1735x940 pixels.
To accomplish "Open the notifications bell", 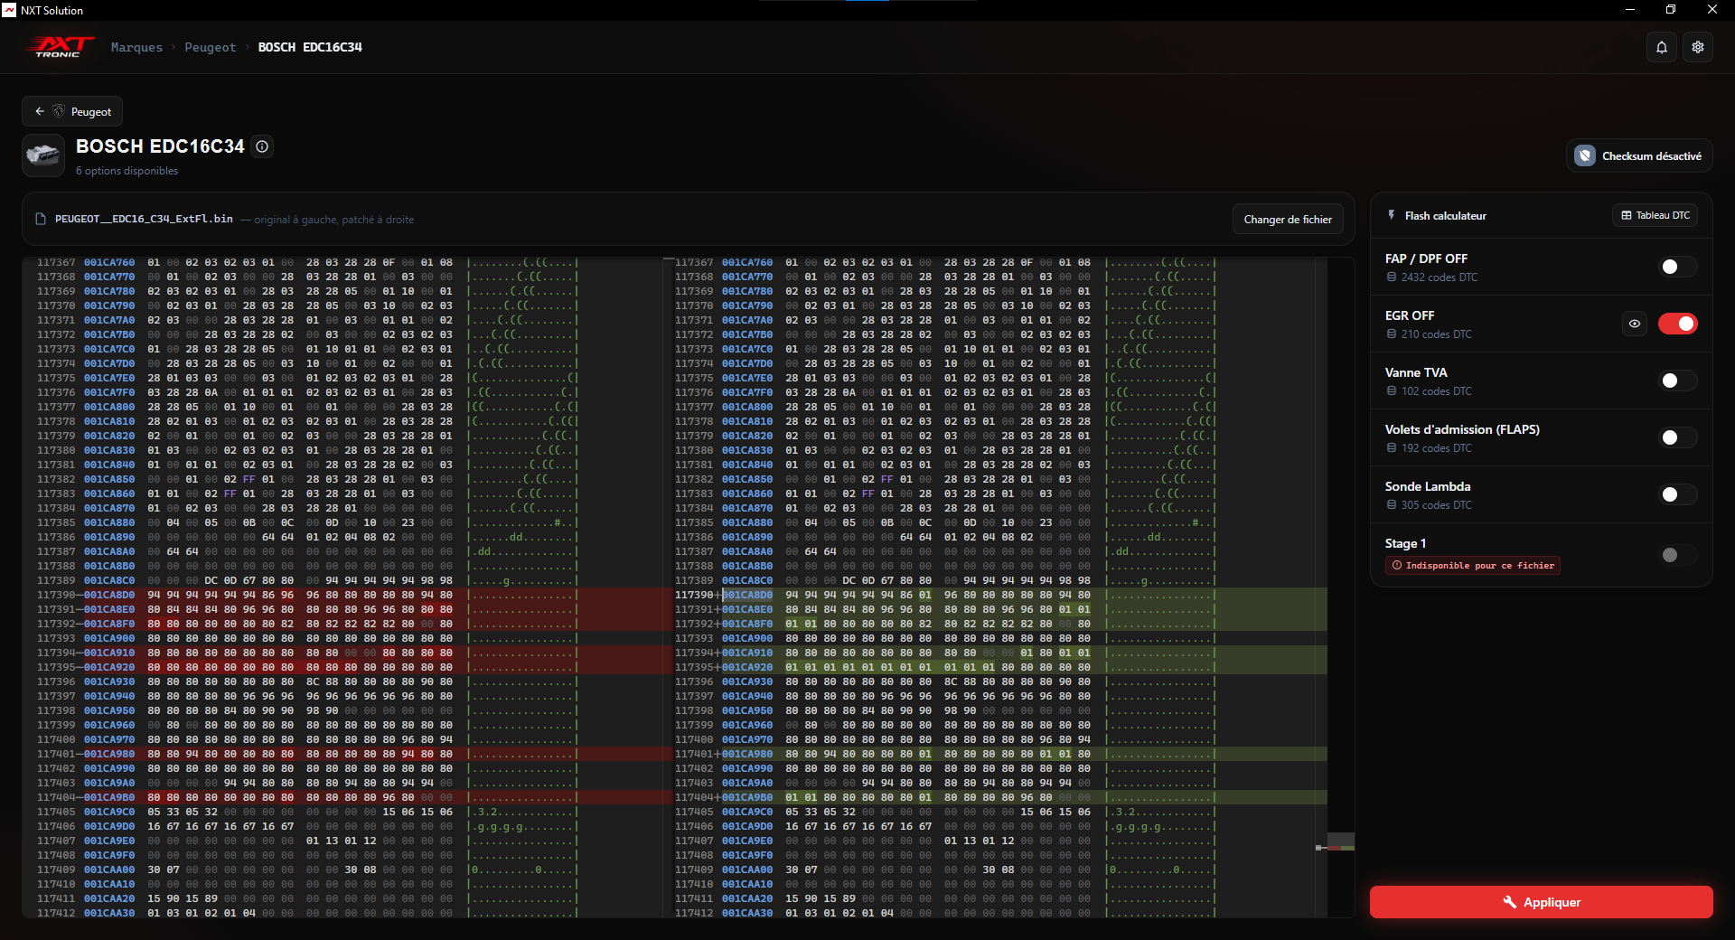I will (1662, 47).
